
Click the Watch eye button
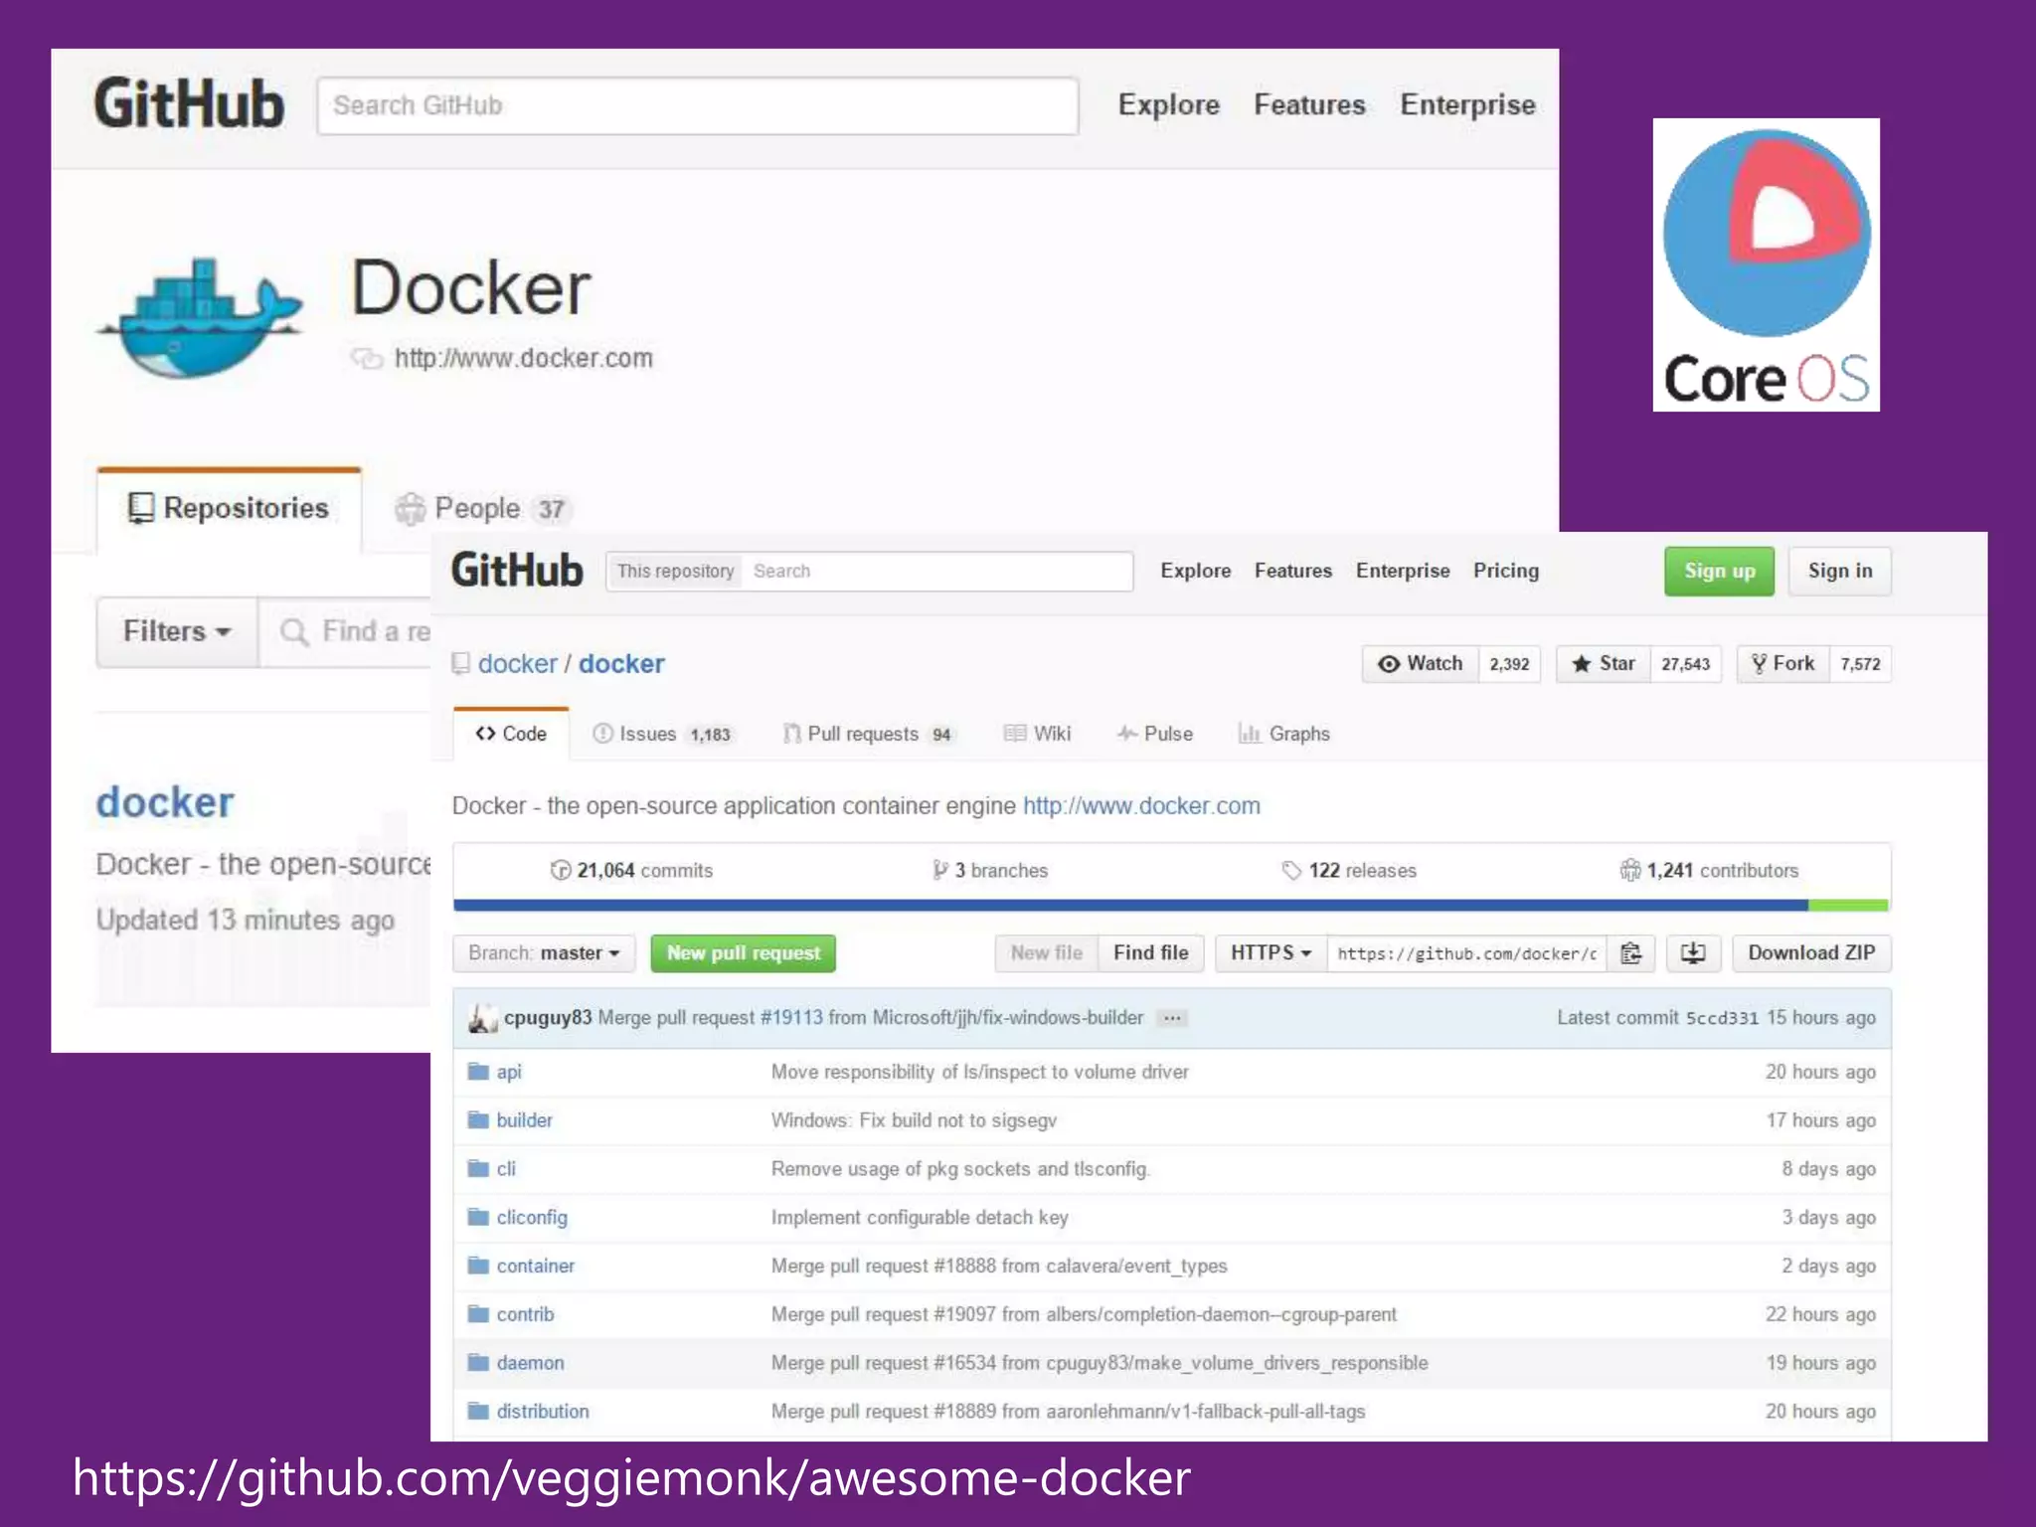[1421, 664]
